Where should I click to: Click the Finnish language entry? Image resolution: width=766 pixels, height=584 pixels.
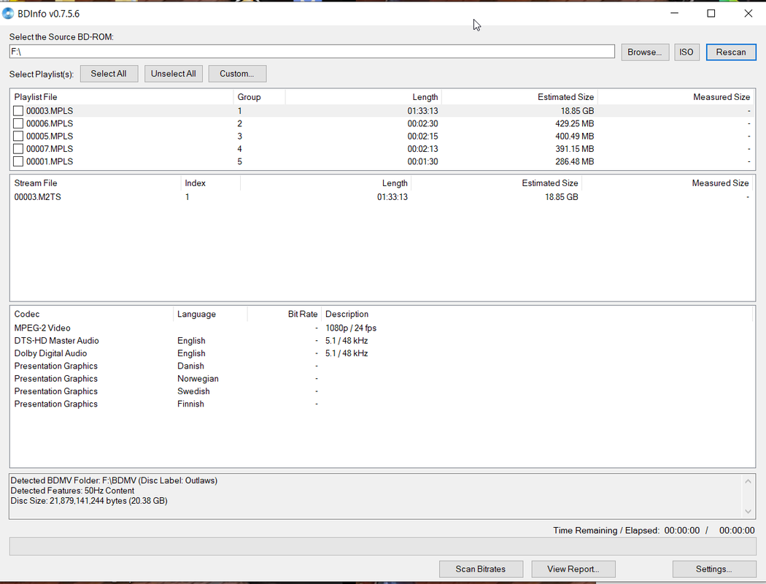(x=190, y=404)
